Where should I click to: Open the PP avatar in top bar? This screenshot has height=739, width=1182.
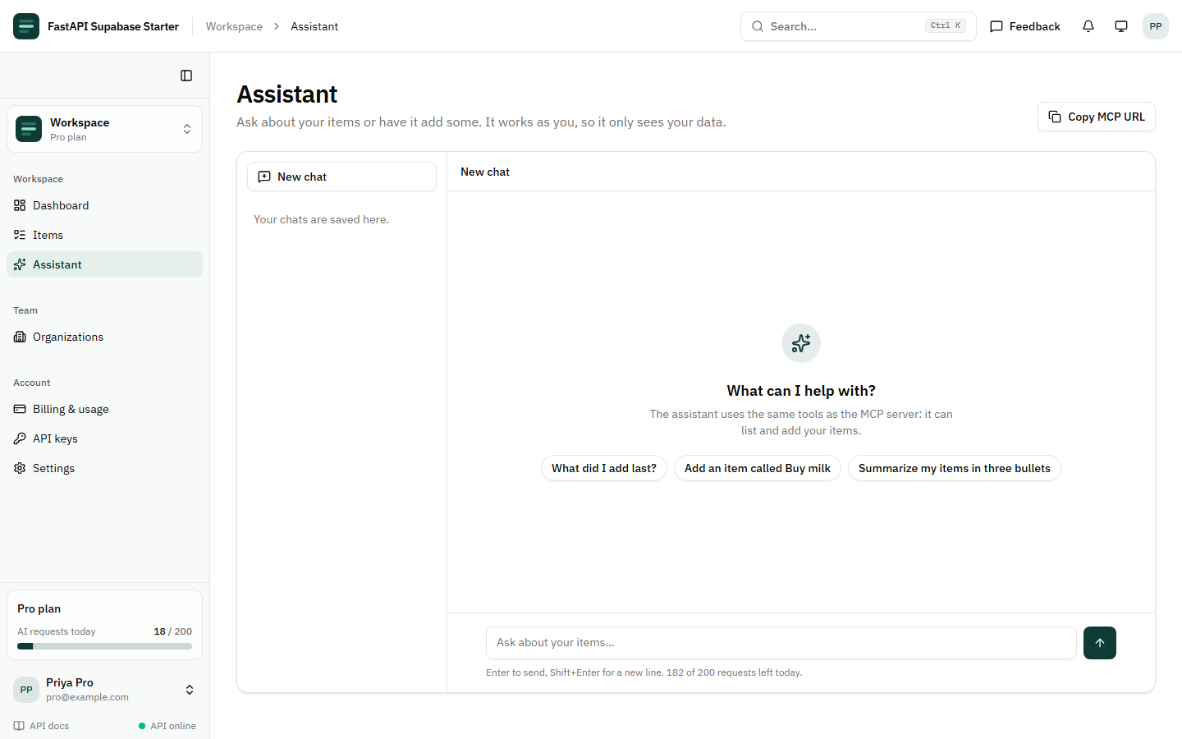click(1156, 26)
